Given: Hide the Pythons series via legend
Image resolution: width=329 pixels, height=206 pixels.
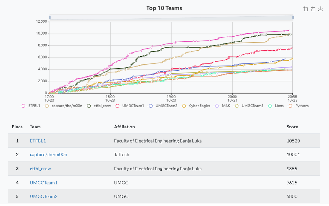Looking at the screenshot, I should [298, 106].
